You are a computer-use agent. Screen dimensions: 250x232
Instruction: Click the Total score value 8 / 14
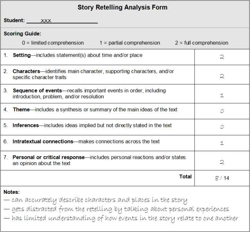click(x=222, y=178)
